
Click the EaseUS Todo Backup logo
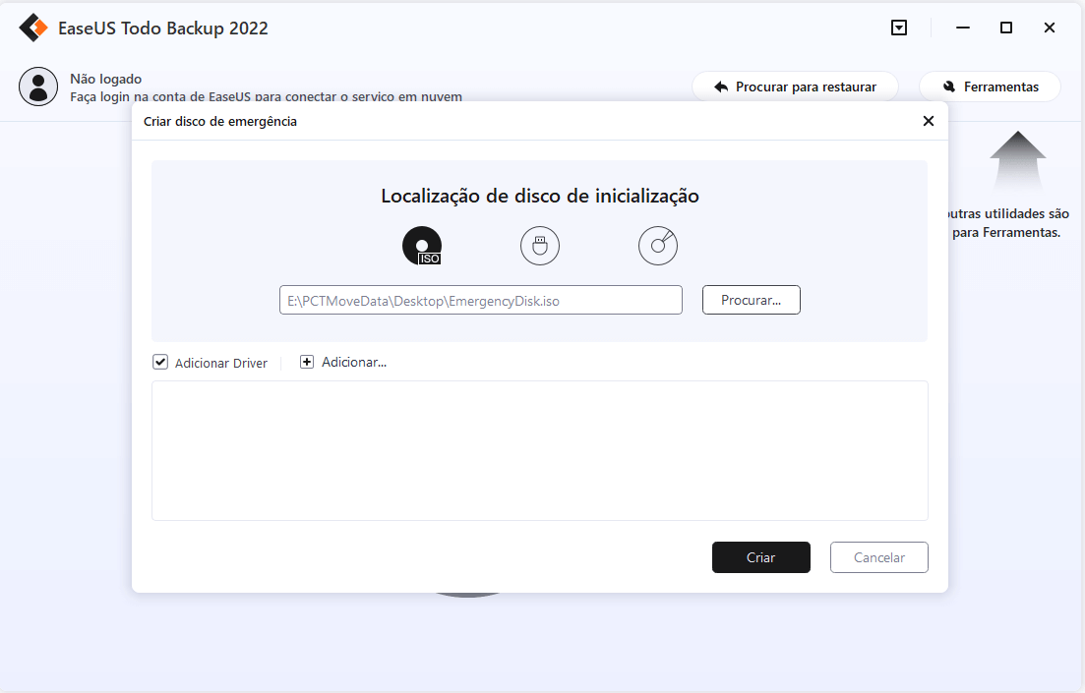tap(33, 29)
